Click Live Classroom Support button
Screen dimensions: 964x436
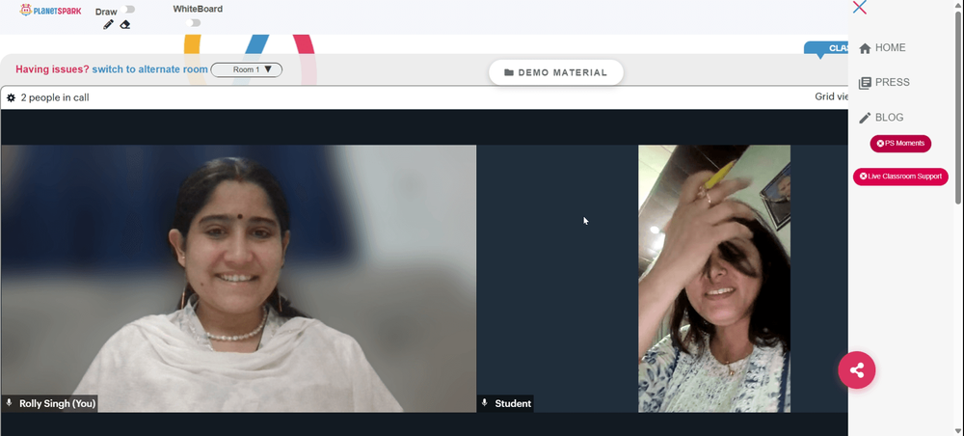coord(900,177)
